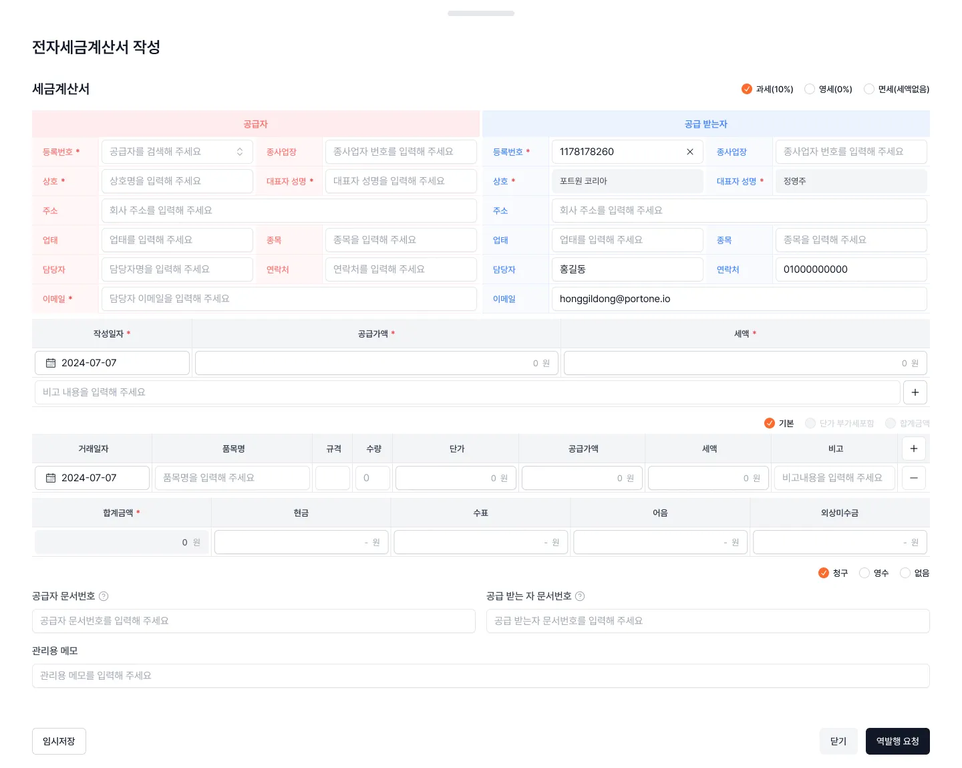Click the calendar icon in 거래일자 field

[x=51, y=478]
